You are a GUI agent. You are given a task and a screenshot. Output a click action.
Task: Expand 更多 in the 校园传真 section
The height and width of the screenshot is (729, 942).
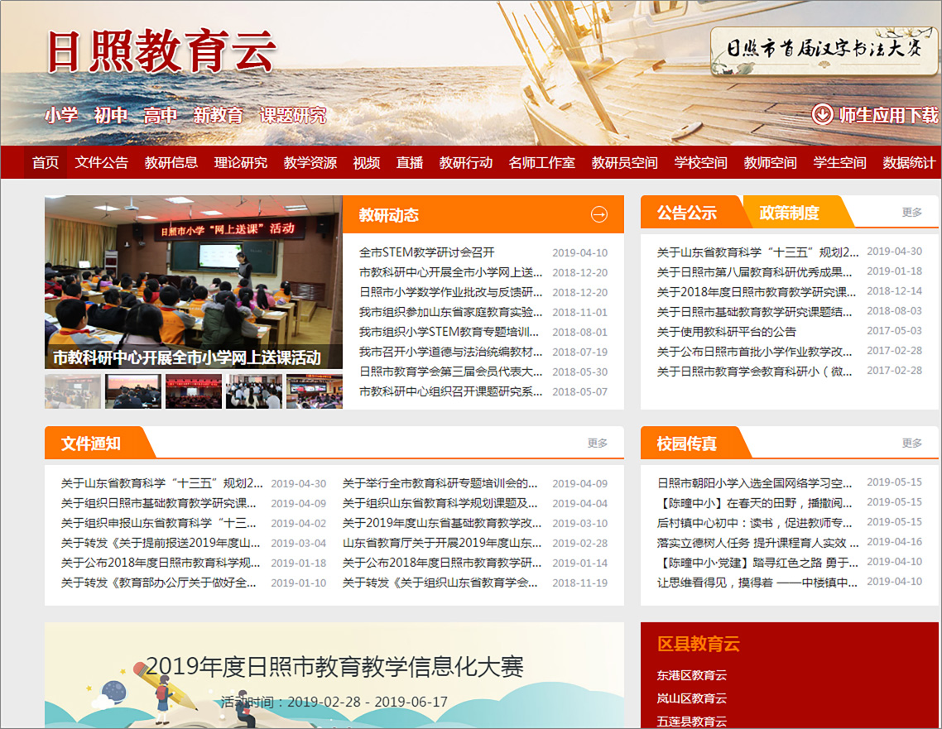click(911, 444)
